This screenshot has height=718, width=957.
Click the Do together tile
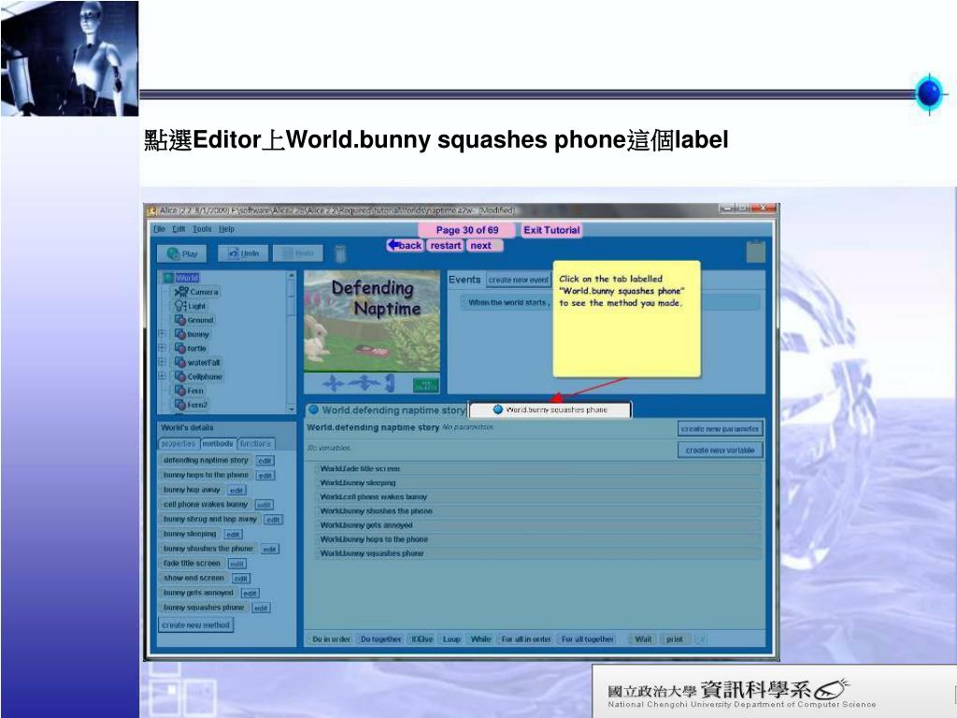point(381,639)
